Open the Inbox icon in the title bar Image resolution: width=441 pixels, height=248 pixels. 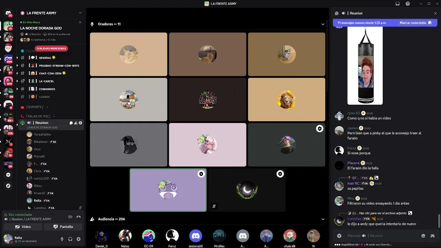[397, 4]
